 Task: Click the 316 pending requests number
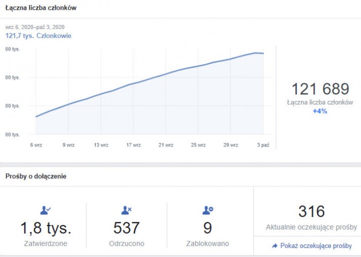(x=311, y=211)
